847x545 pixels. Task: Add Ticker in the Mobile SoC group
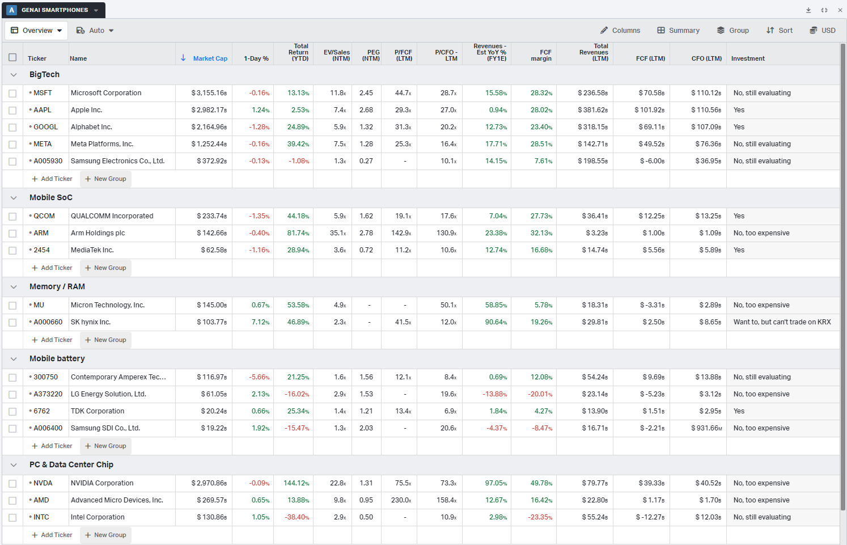pos(52,268)
